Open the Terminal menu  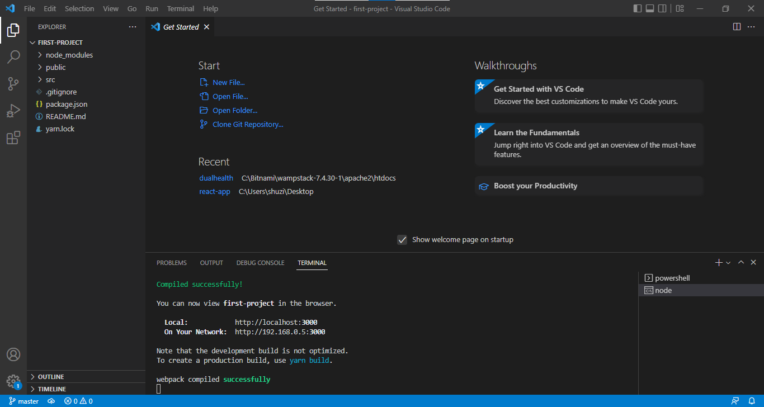tap(181, 8)
